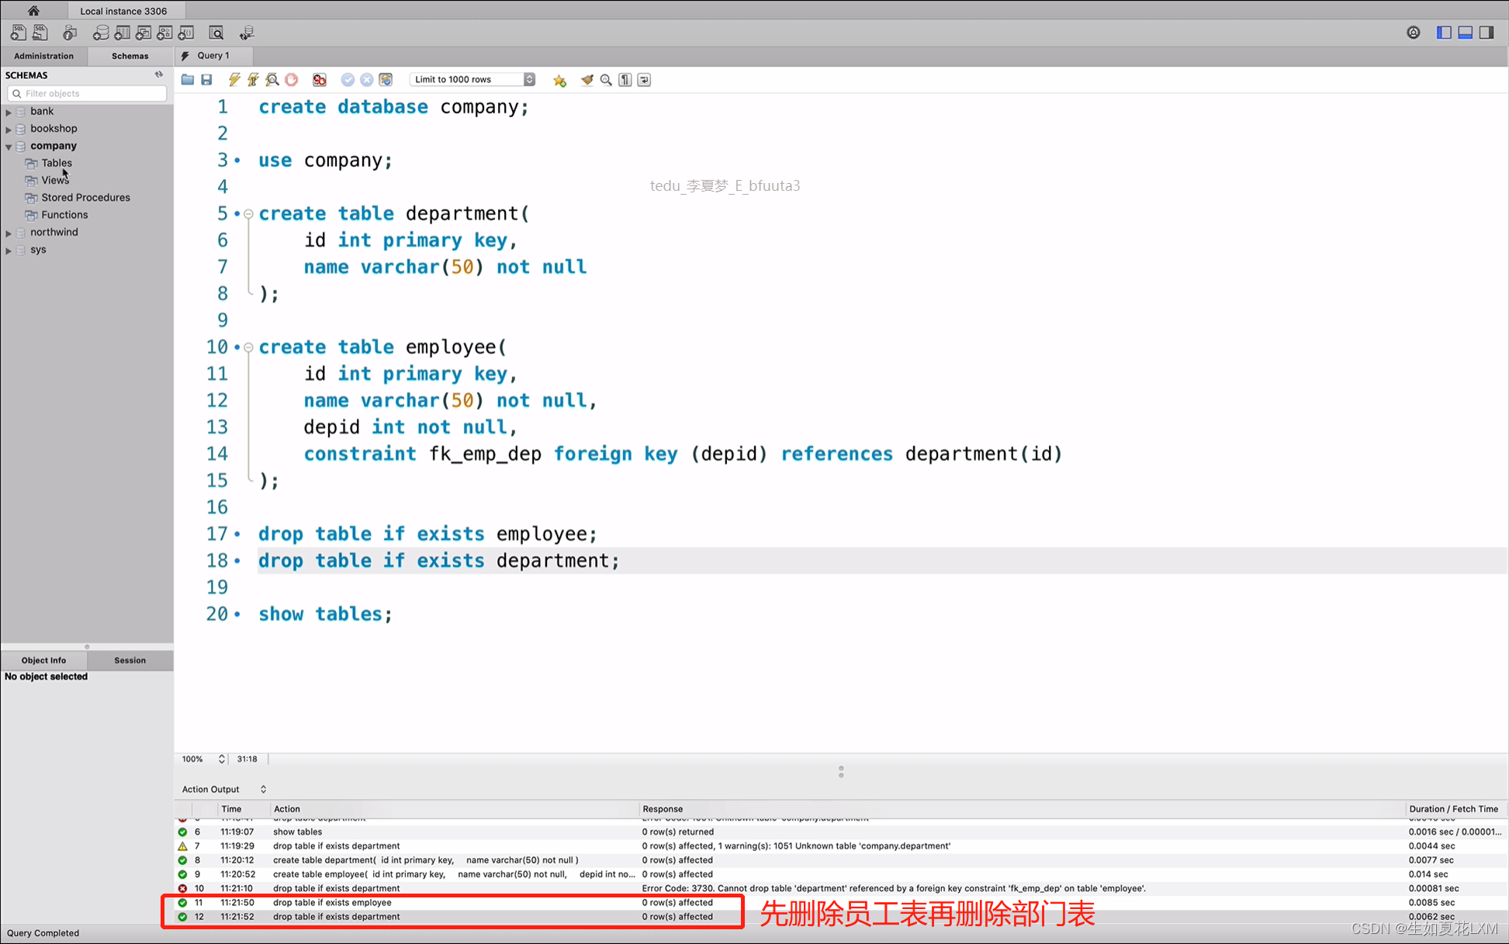Viewport: 1509px width, 944px height.
Task: Click the create new schema icon
Action: pyautogui.click(x=101, y=33)
